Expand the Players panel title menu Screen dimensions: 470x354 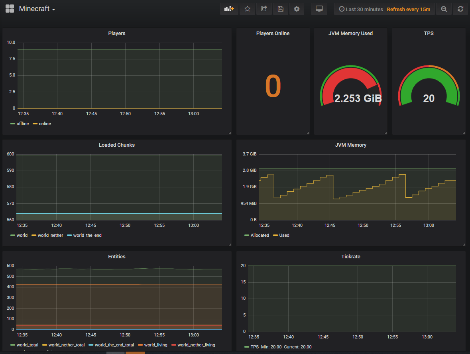pyautogui.click(x=117, y=33)
